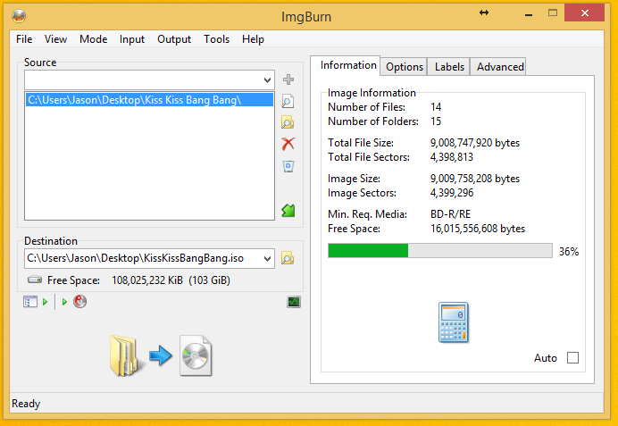
Task: Click the clear source list recycle icon
Action: coord(288,166)
